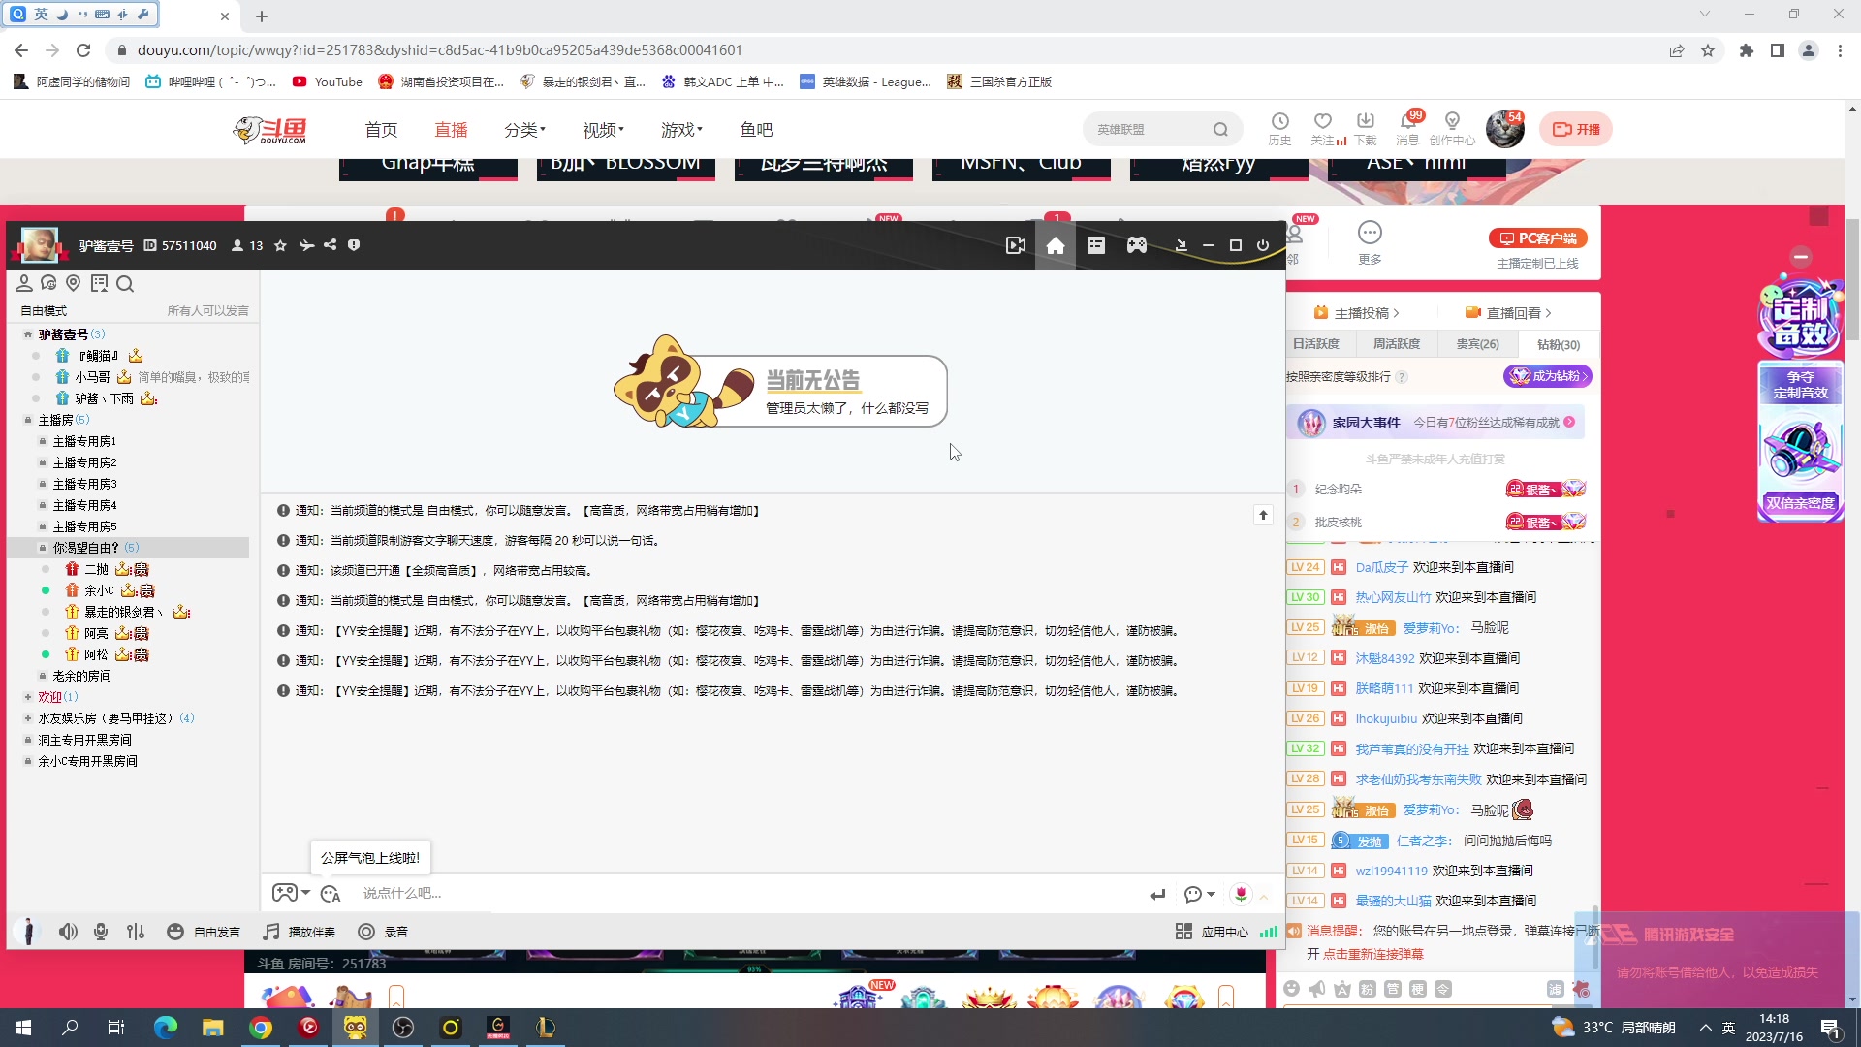
Task: Click the channel share icon
Action: pos(331,245)
